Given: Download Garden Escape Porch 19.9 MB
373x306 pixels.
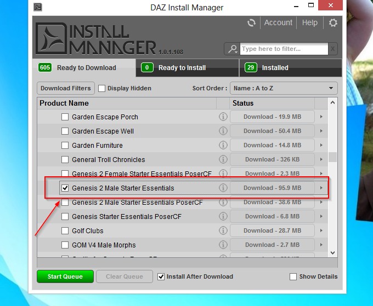Looking at the screenshot, I should (x=273, y=117).
